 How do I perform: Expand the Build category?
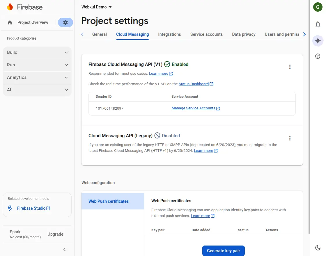pyautogui.click(x=37, y=52)
